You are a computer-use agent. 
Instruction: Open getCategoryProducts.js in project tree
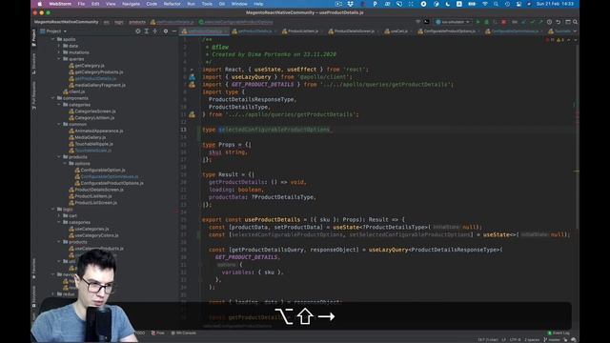point(95,72)
